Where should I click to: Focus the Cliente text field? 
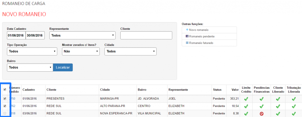pos(146,35)
